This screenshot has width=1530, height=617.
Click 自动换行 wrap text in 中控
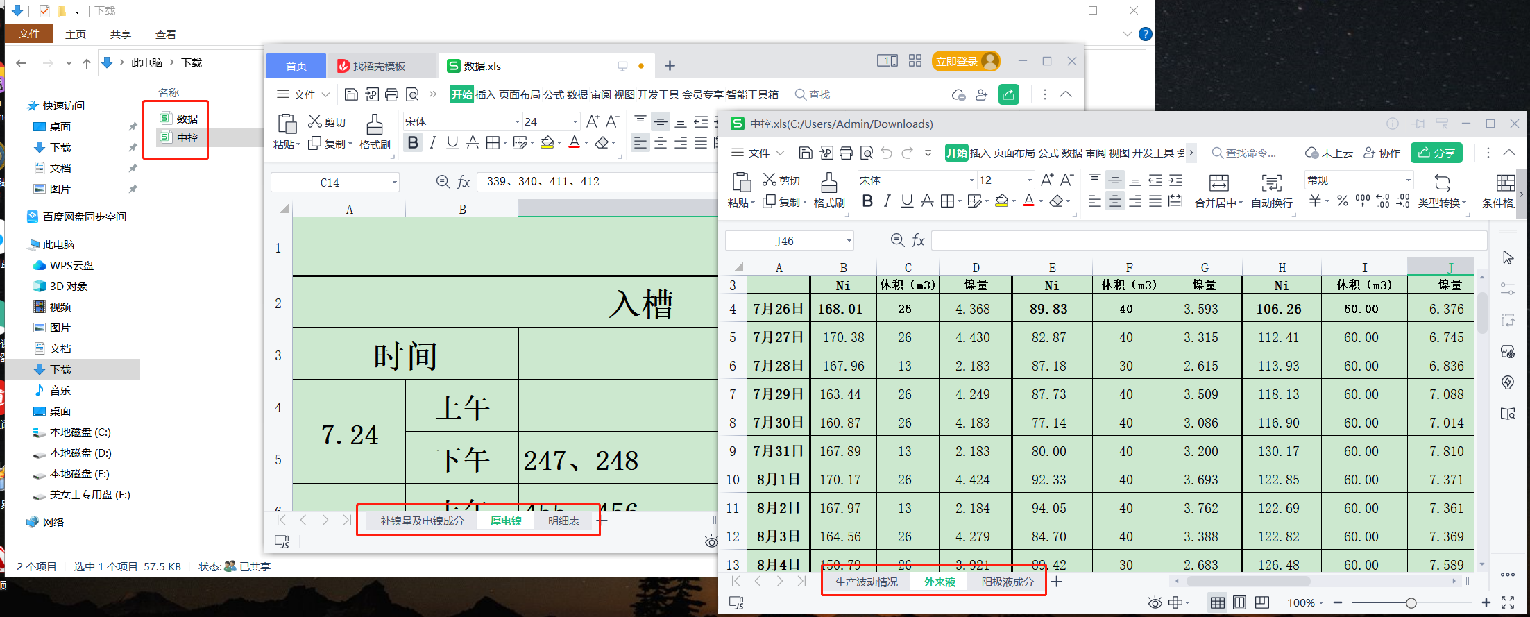[1272, 191]
